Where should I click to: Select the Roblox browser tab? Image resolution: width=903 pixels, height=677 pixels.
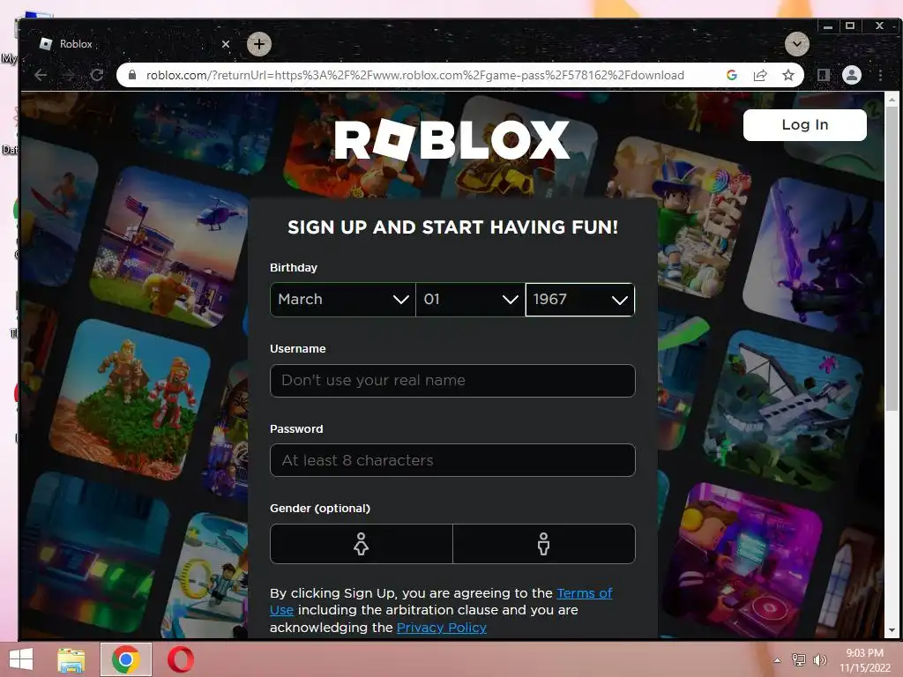tap(132, 44)
